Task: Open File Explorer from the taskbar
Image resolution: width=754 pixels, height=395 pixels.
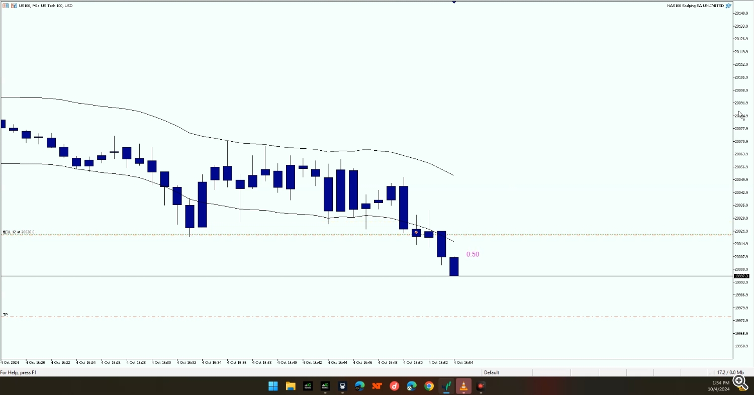Action: pyautogui.click(x=291, y=386)
